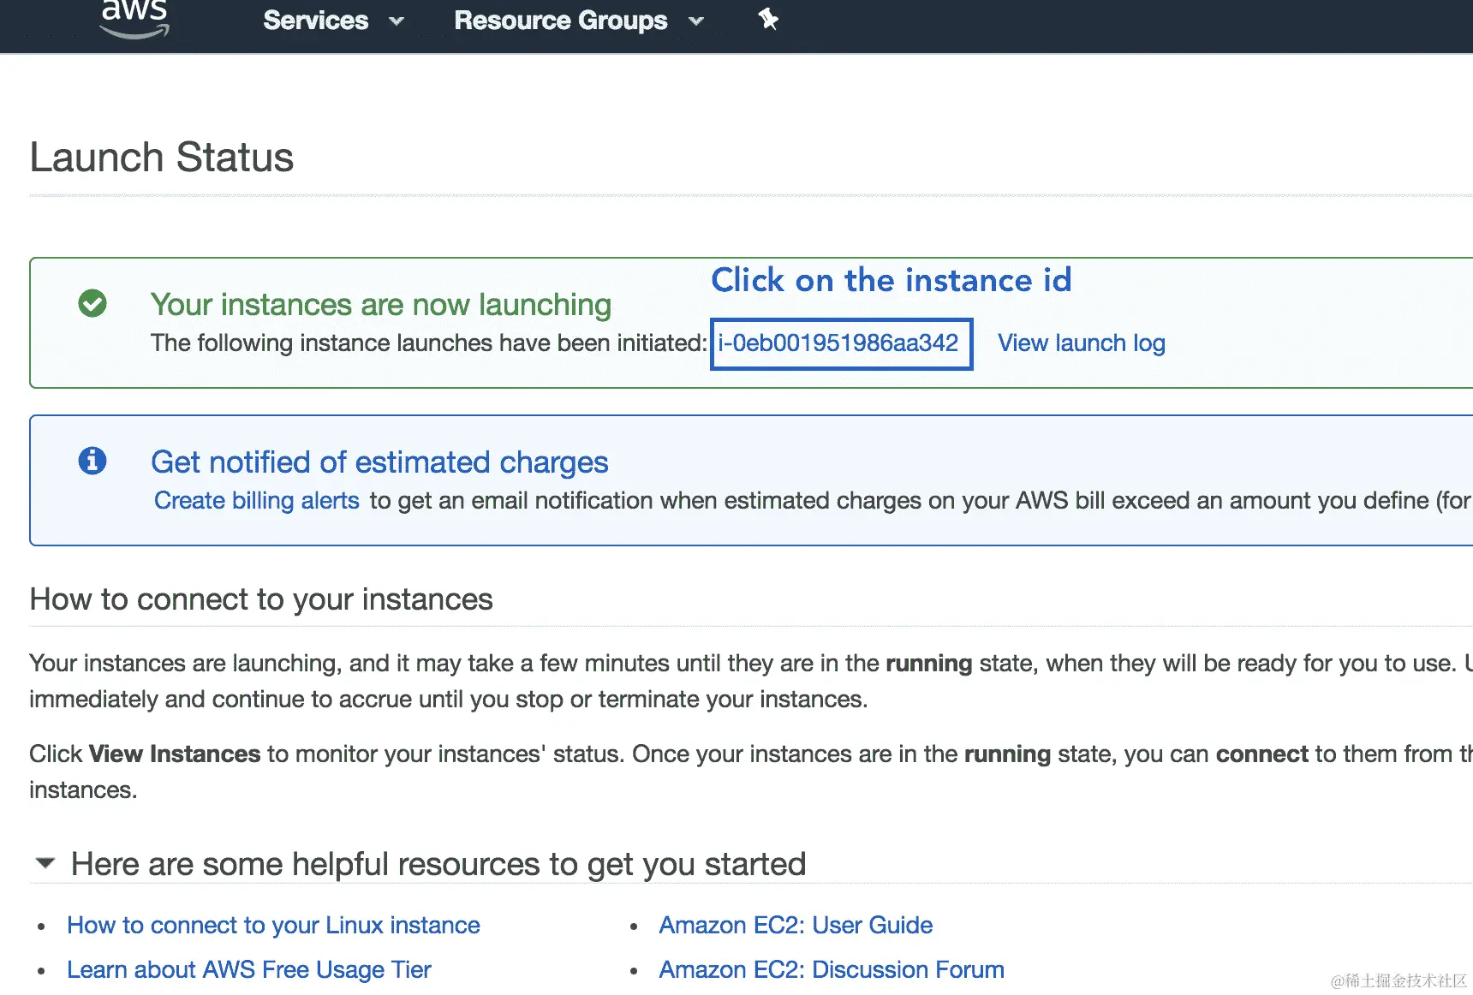The height and width of the screenshot is (995, 1473).
Task: Expand the Services dropdown arrow
Action: pyautogui.click(x=397, y=21)
